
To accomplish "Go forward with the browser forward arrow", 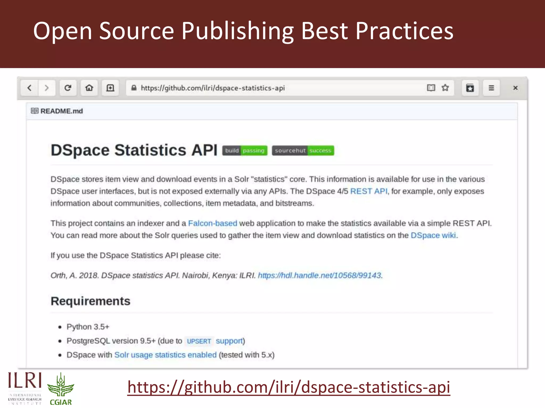I will pyautogui.click(x=47, y=88).
